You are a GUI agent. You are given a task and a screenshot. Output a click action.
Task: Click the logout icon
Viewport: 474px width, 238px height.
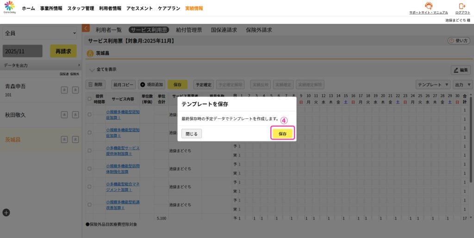(462, 6)
